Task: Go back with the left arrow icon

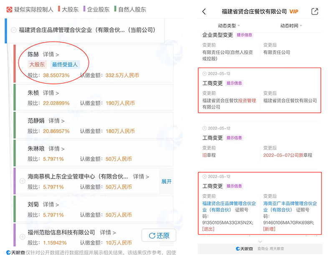Action: click(204, 12)
